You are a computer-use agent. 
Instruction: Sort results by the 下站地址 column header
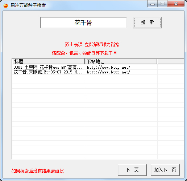(x=121, y=61)
